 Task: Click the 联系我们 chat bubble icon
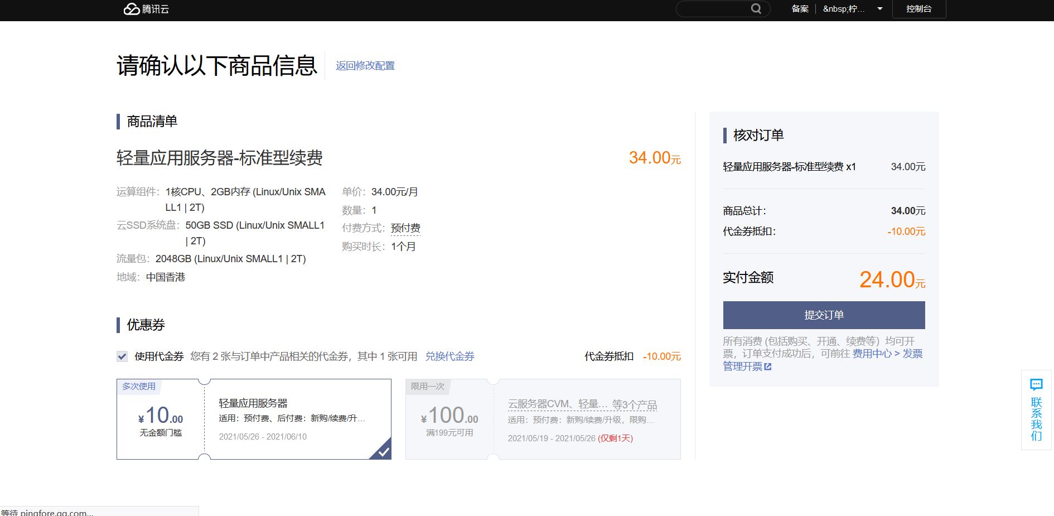(x=1036, y=385)
